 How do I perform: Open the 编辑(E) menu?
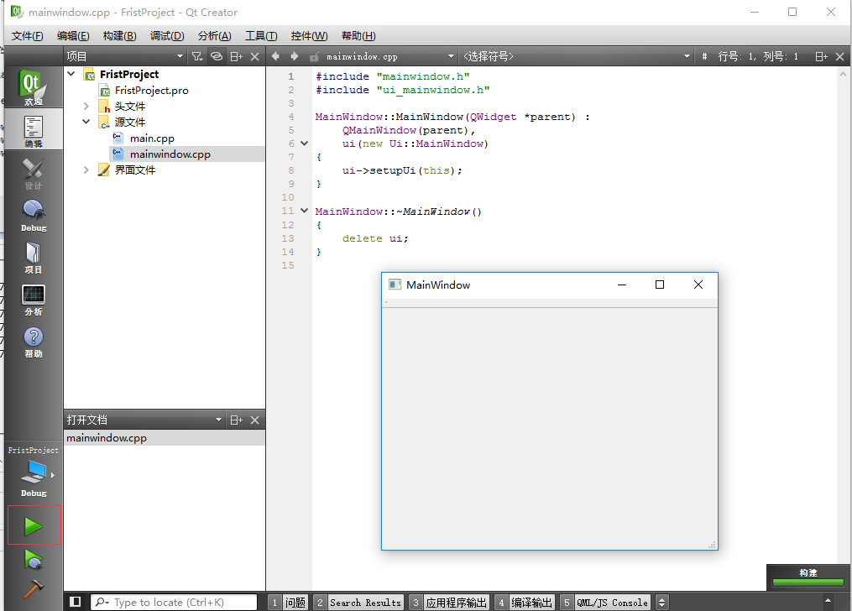[73, 36]
